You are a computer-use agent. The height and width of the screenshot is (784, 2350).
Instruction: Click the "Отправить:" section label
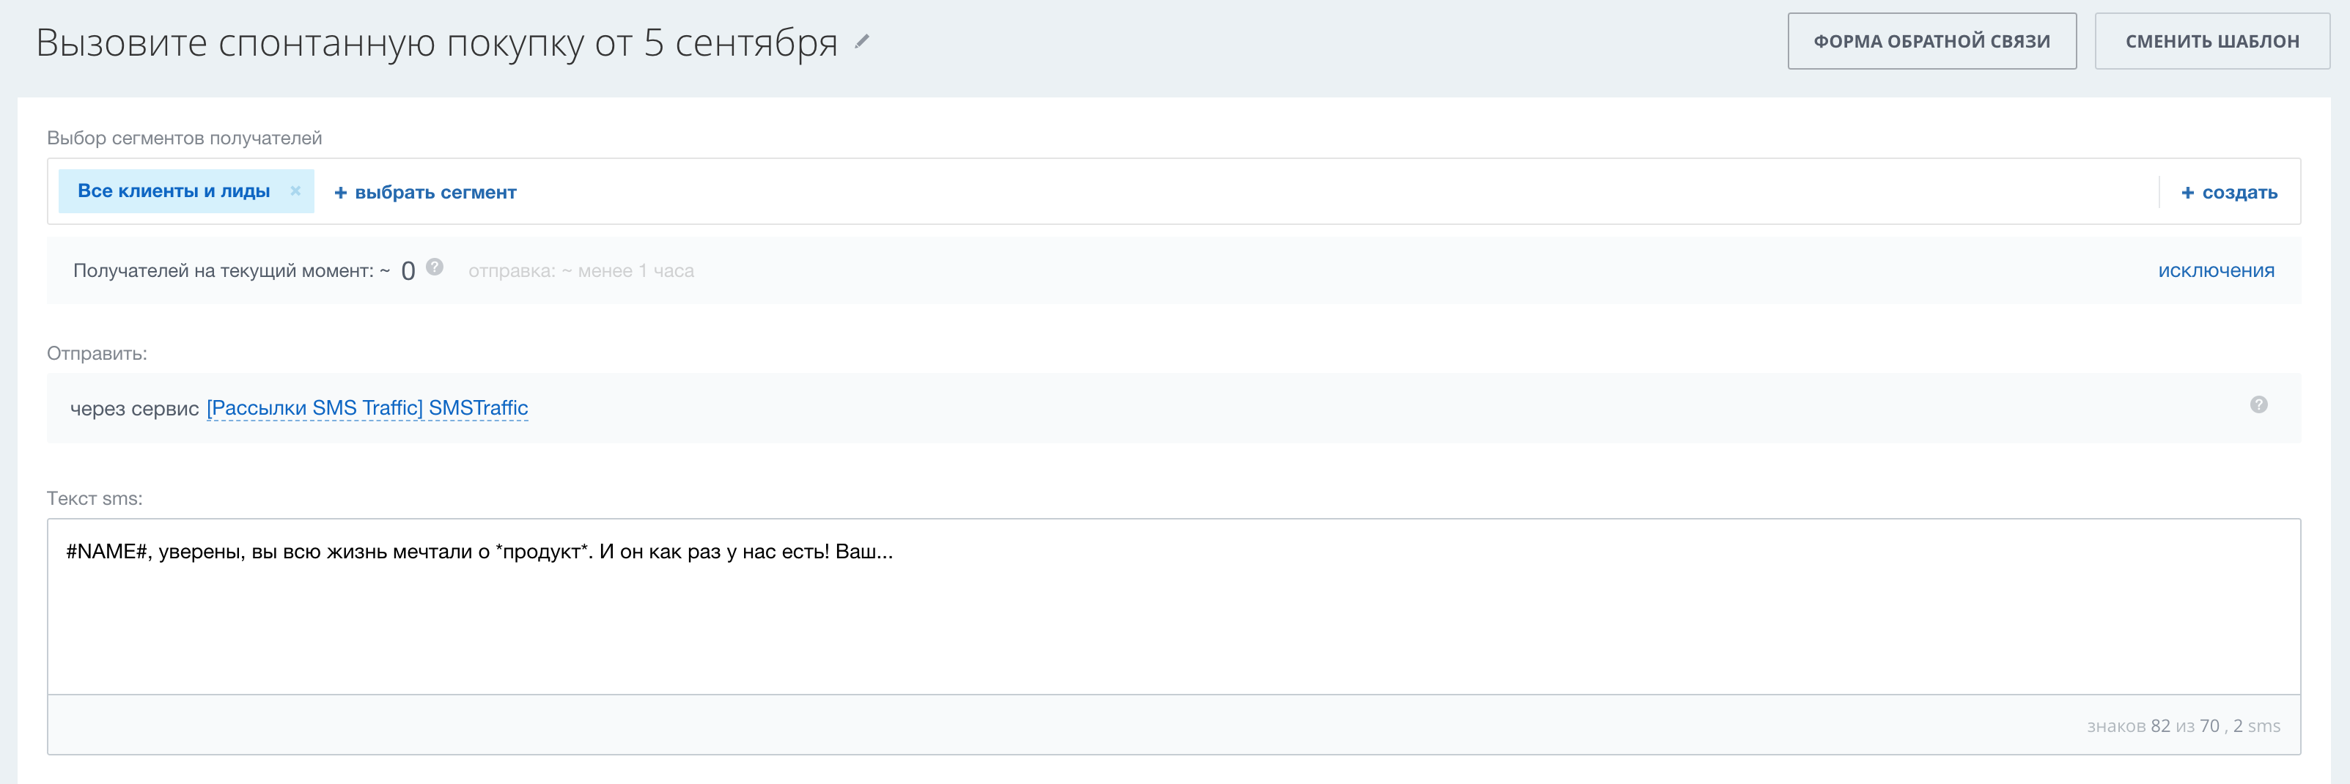point(97,354)
